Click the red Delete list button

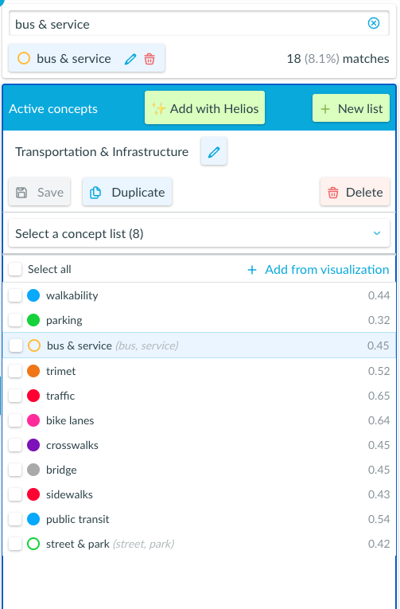pyautogui.click(x=355, y=192)
